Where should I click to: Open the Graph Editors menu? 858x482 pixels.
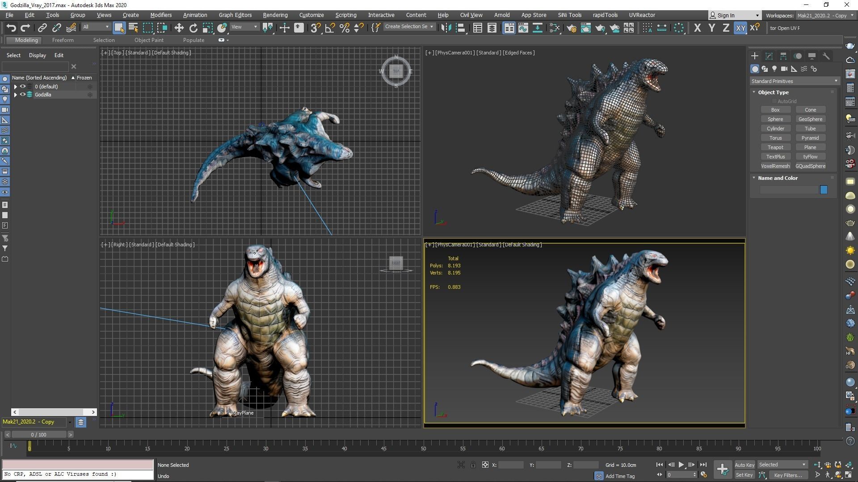(x=235, y=15)
